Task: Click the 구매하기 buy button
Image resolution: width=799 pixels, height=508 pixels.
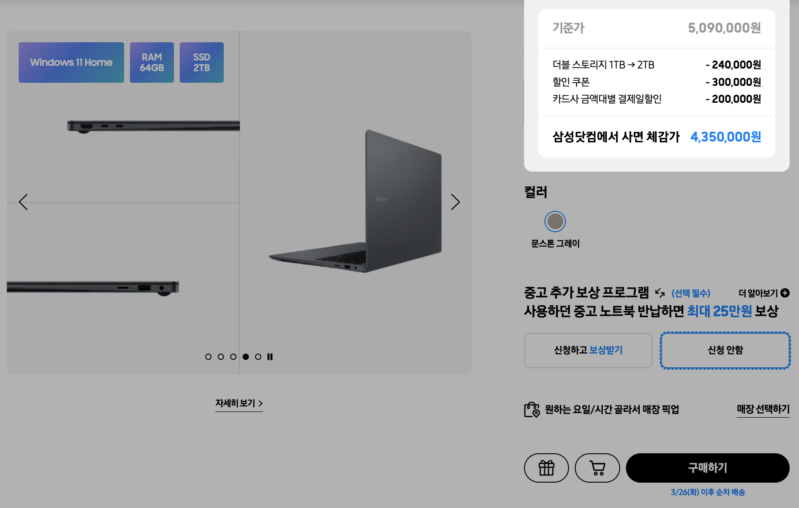Action: (707, 468)
